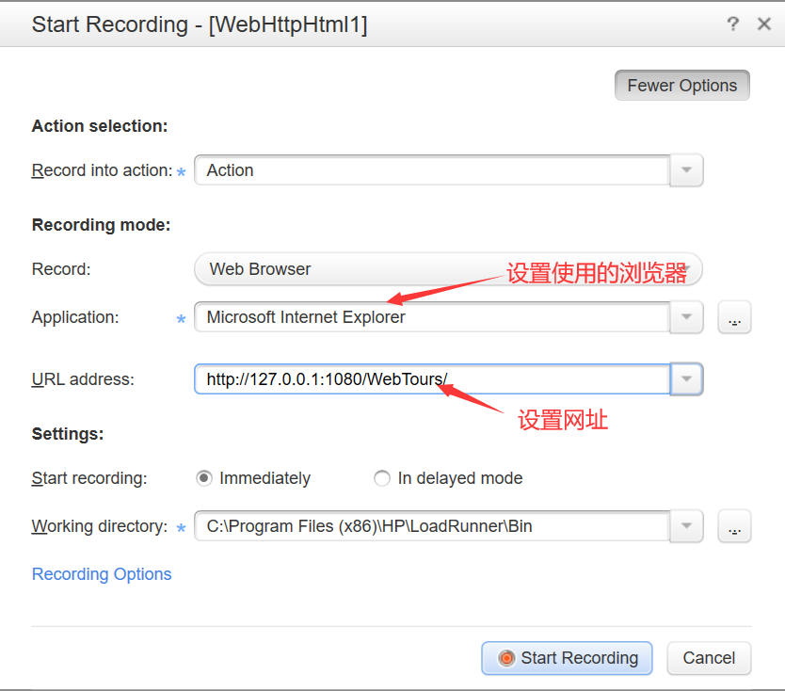Click the Microsoft Internet Explorer application field
The height and width of the screenshot is (691, 785).
[x=431, y=317]
